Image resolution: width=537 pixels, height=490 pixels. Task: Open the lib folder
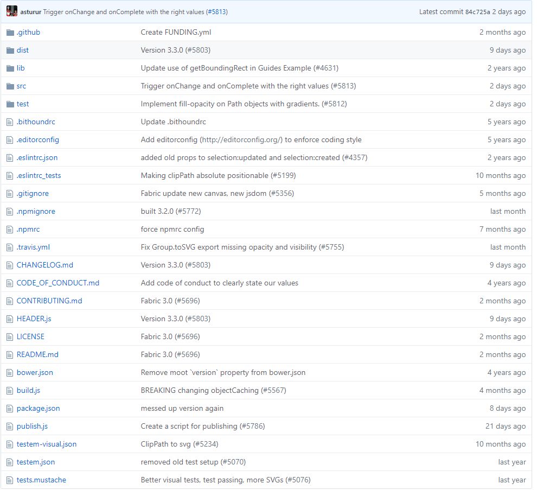pyautogui.click(x=21, y=68)
